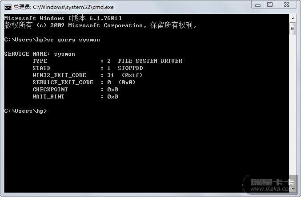Image resolution: width=301 pixels, height=197 pixels.
Task: Click the typed command sc query sysmon
Action: [x=73, y=40]
